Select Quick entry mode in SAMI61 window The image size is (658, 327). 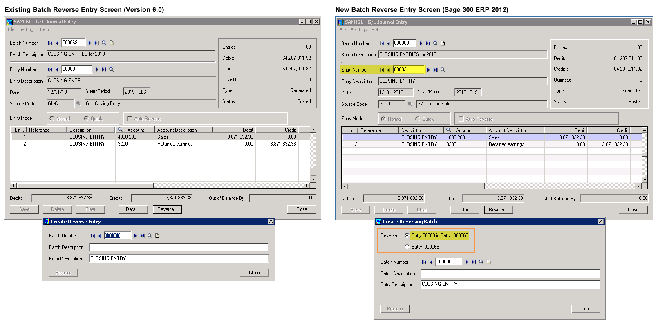[417, 119]
